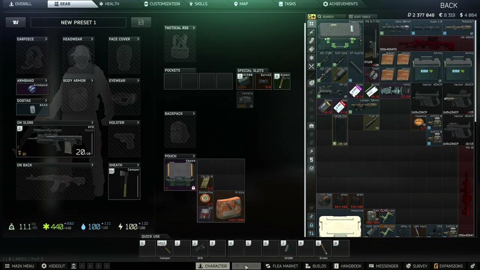Expand the On Sling slot arrow

92,123
